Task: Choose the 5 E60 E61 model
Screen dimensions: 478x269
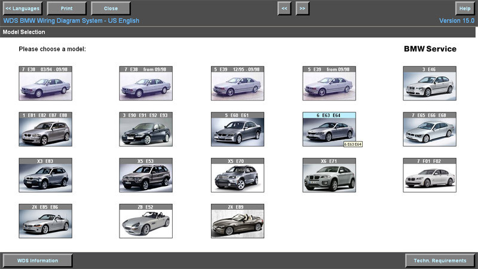Action: click(237, 129)
